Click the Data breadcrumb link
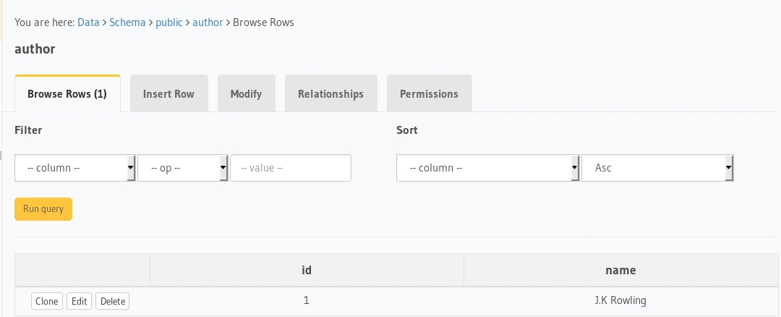781x317 pixels. click(88, 22)
